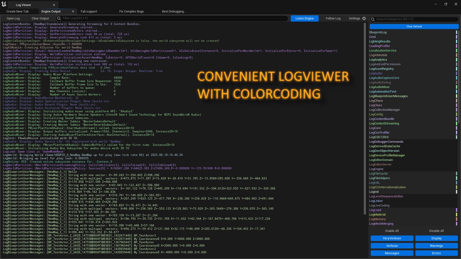
Task: Click the log line '[NewMap_C_1] Hello'
Action: tap(40, 172)
